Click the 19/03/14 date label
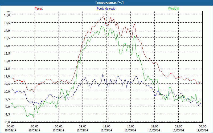Image resolution: width=213 pixels, height=133 pixels. tap(202, 130)
